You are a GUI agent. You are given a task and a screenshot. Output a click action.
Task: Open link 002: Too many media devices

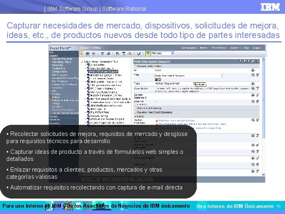point(176,120)
